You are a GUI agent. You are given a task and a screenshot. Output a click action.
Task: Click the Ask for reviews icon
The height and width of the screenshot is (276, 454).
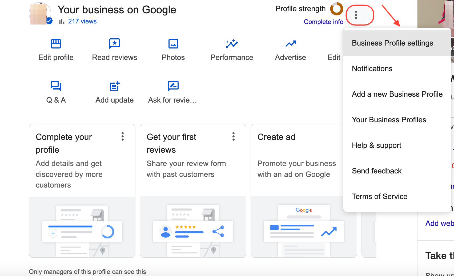[173, 86]
